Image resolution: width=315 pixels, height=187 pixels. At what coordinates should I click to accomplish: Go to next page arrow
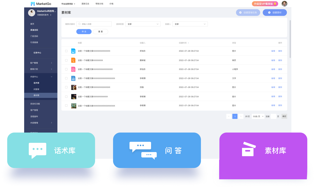point(241,116)
